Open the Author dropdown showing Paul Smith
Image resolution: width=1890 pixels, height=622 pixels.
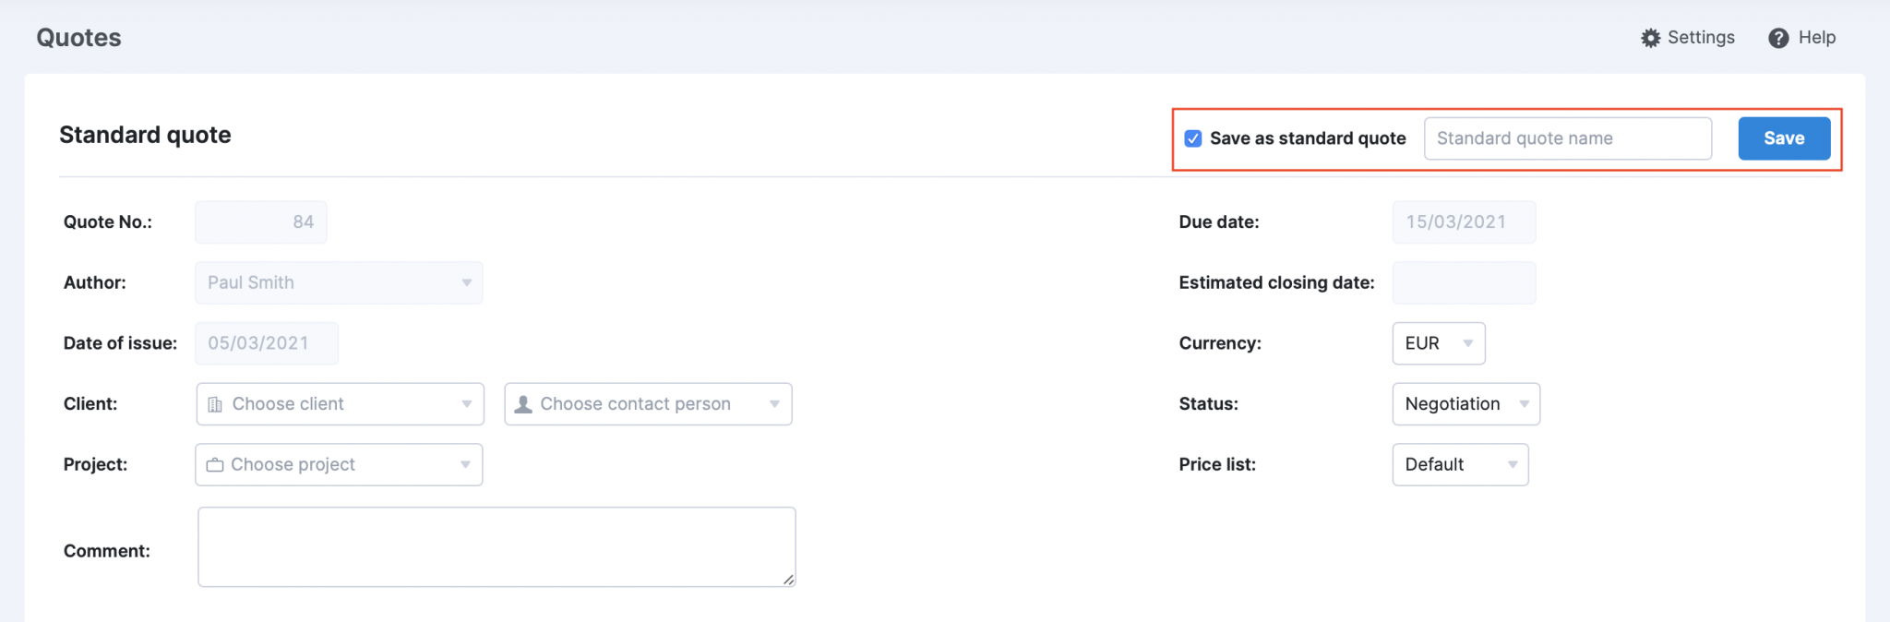tap(468, 282)
